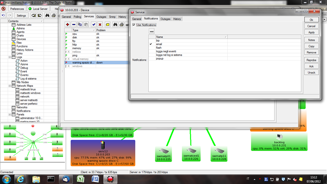Open Preferences in main toolbar
327x184 pixels.
17,9
